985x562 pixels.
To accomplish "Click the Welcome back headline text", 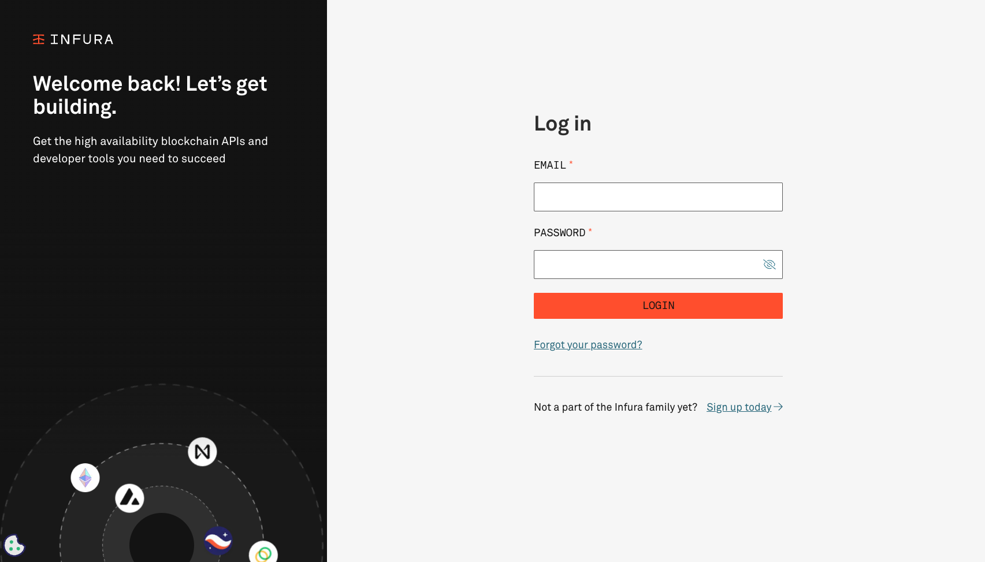I will click(x=150, y=95).
